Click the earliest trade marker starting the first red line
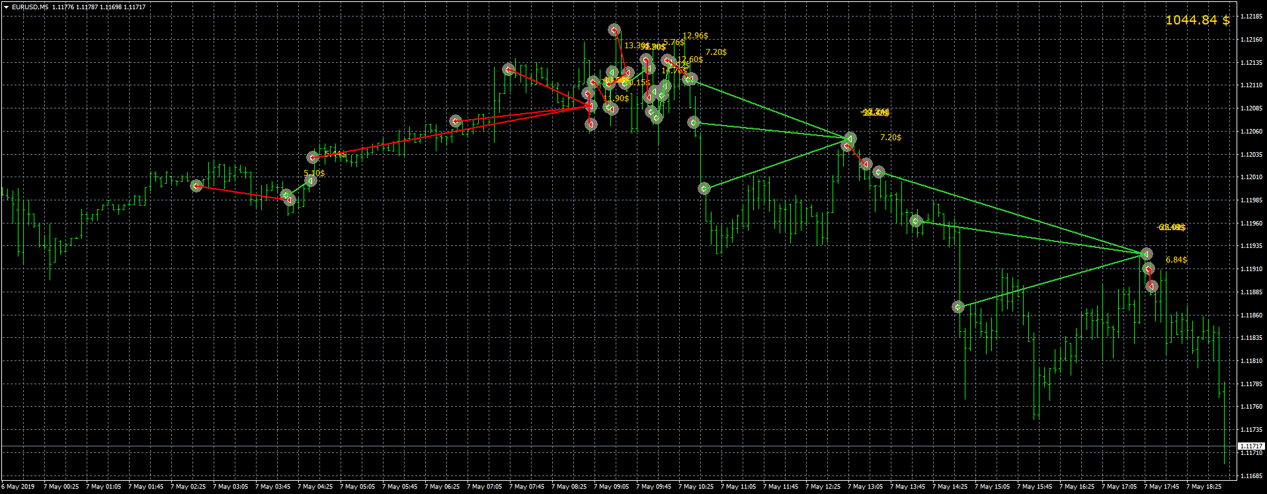This screenshot has height=494, width=1267. click(x=196, y=186)
